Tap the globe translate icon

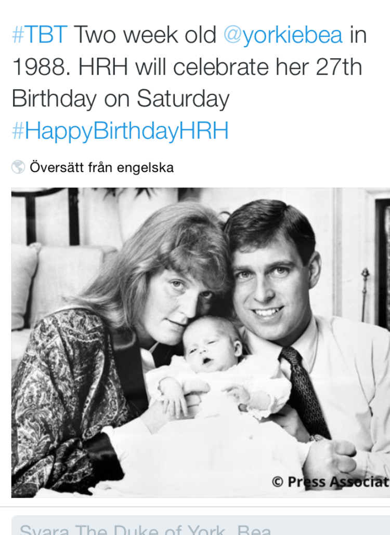point(18,167)
